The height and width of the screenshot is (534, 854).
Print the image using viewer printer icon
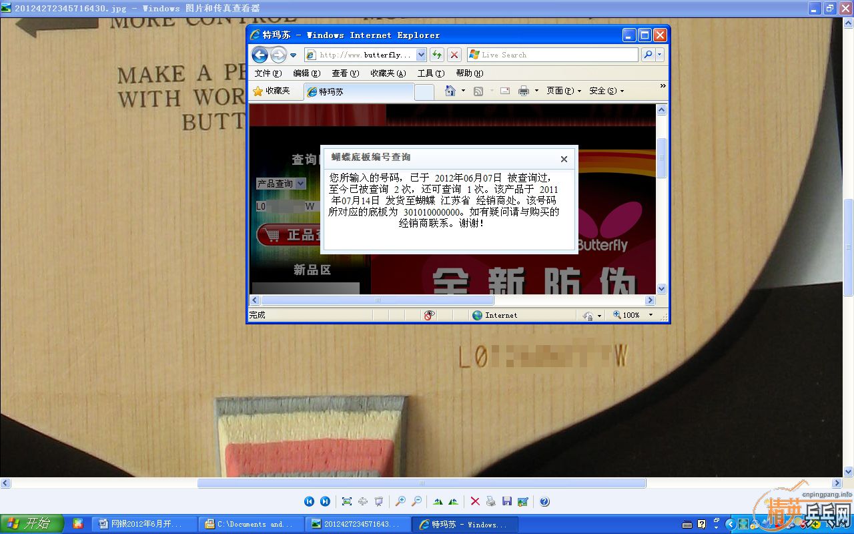491,501
